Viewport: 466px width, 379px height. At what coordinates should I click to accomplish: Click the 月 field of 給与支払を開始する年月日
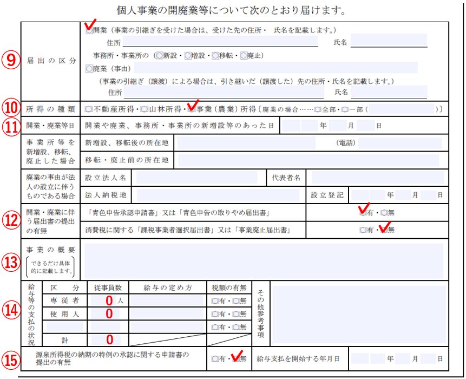pyautogui.click(x=403, y=359)
